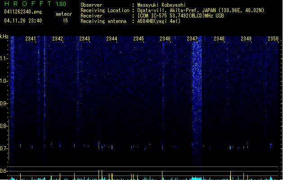Click the 1.0 kHz axis label
The height and width of the screenshot is (180, 283).
(x=4, y=81)
